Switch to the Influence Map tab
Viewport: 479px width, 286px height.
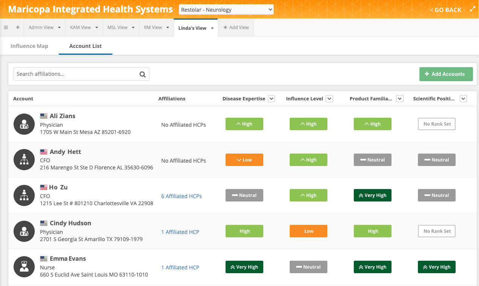(x=29, y=46)
